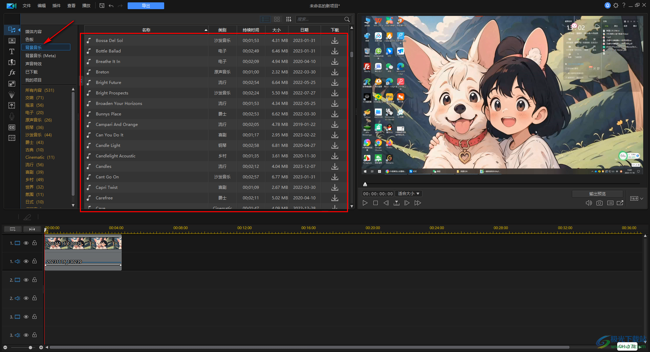Viewport: 650px width, 352px height.
Task: Download the Breton track
Action: coord(335,72)
